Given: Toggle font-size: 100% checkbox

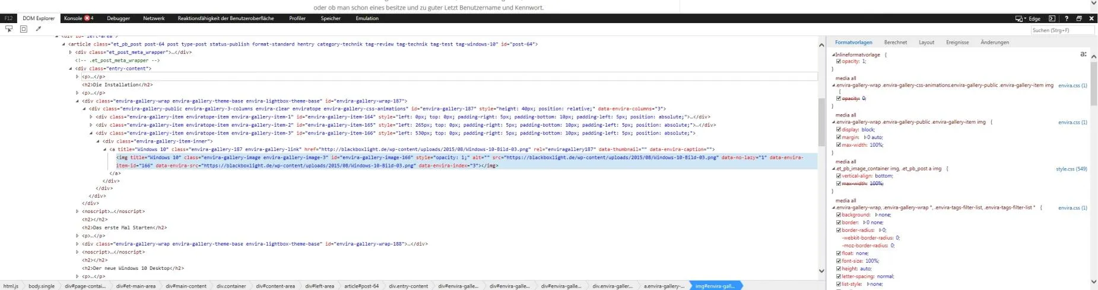Looking at the screenshot, I should 839,260.
